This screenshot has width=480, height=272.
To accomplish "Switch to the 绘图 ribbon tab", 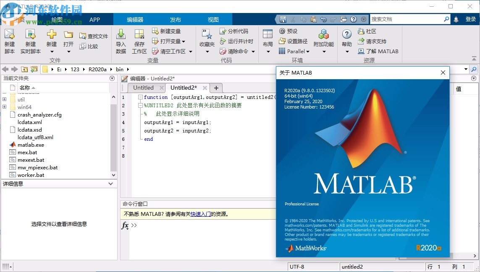I will (x=57, y=19).
